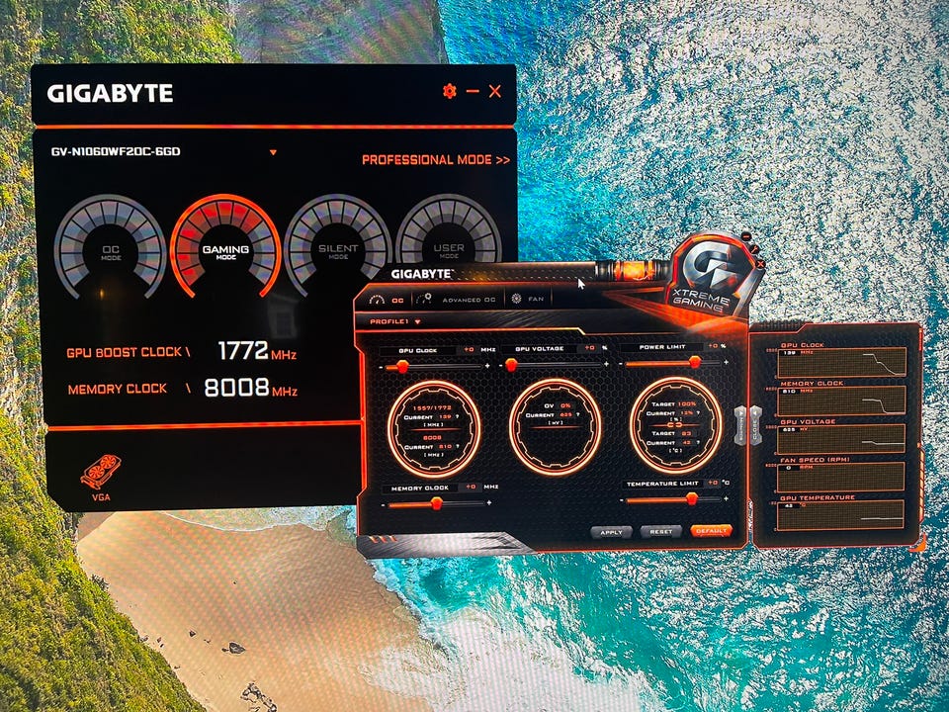949x712 pixels.
Task: Minimize the Gigabyte mode window
Action: click(x=473, y=91)
